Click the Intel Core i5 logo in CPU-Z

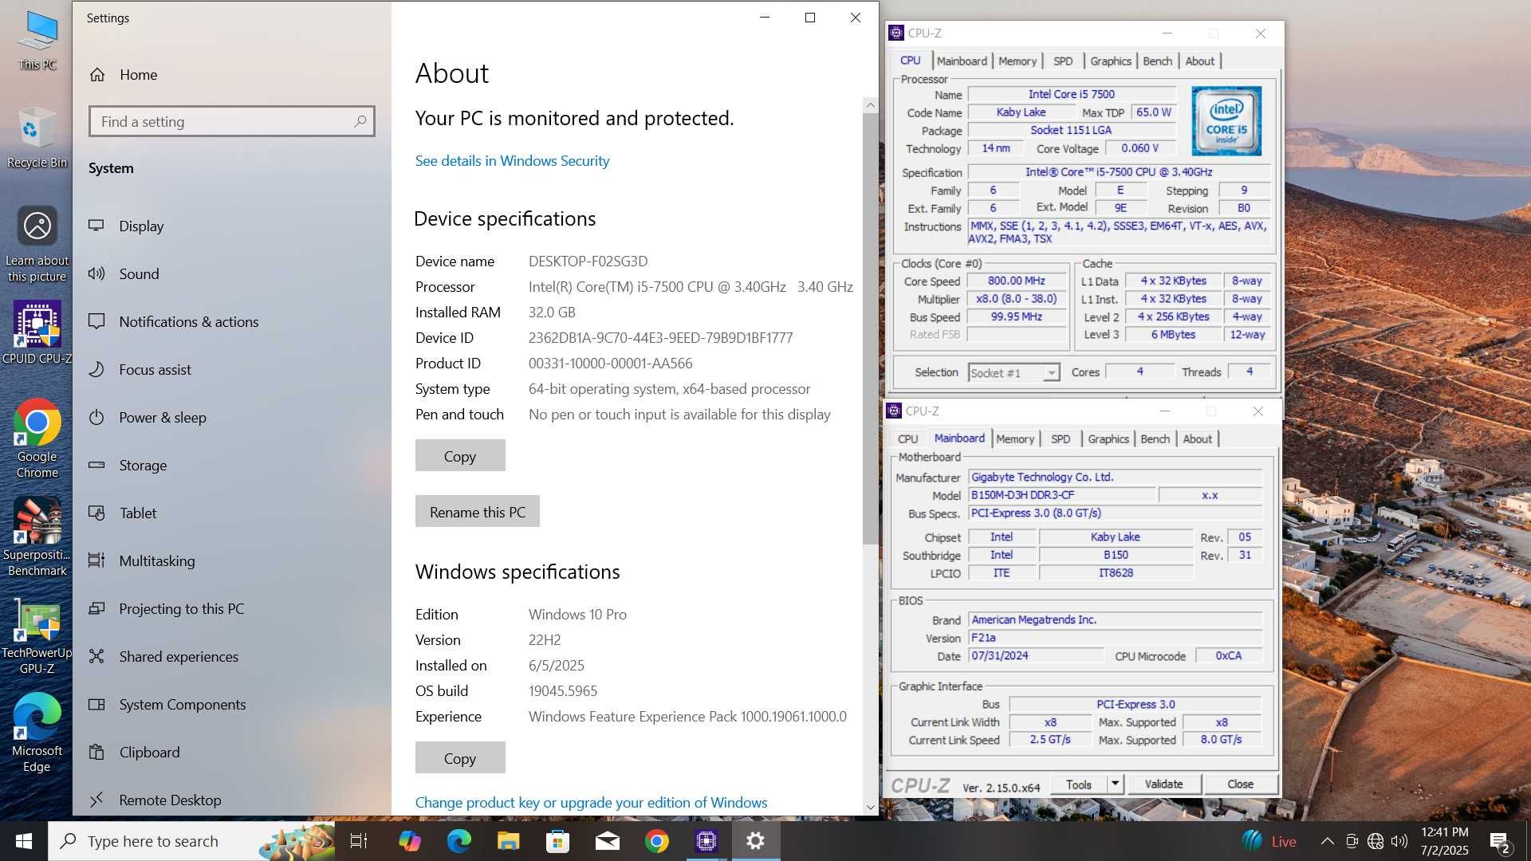(x=1226, y=120)
